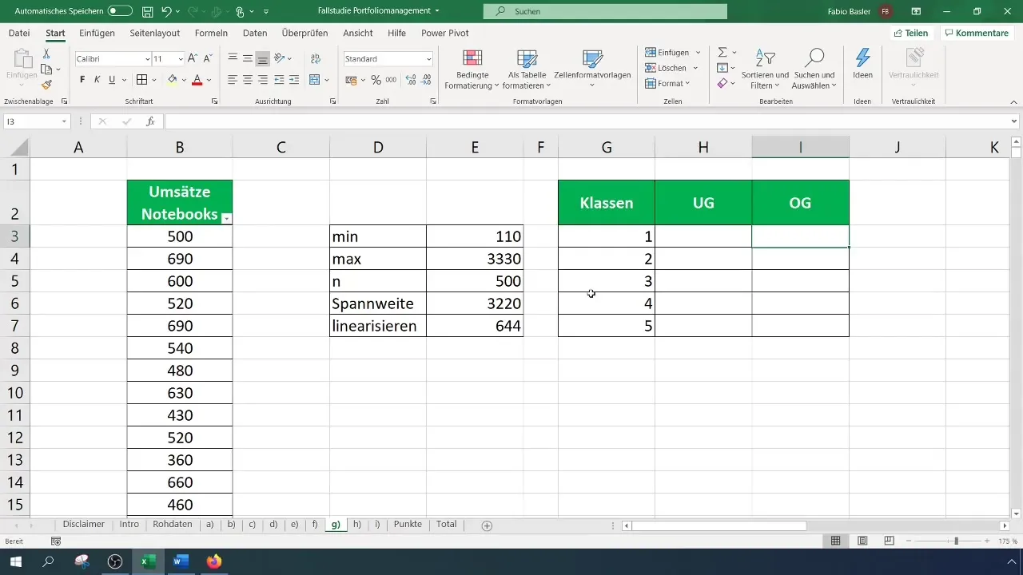Screen dimensions: 1023x575
Task: Open Bedingte Formatierung menu
Action: tap(472, 69)
